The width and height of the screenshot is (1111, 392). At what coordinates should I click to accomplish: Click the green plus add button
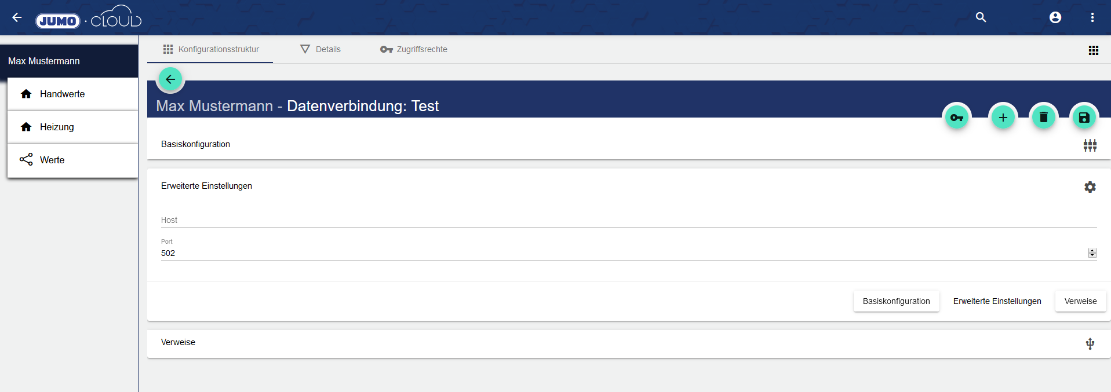click(x=1003, y=118)
